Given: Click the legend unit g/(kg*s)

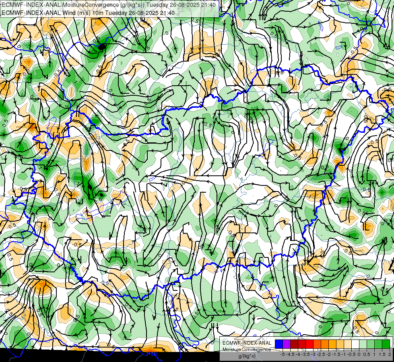Looking at the screenshot, I should click(x=247, y=356).
